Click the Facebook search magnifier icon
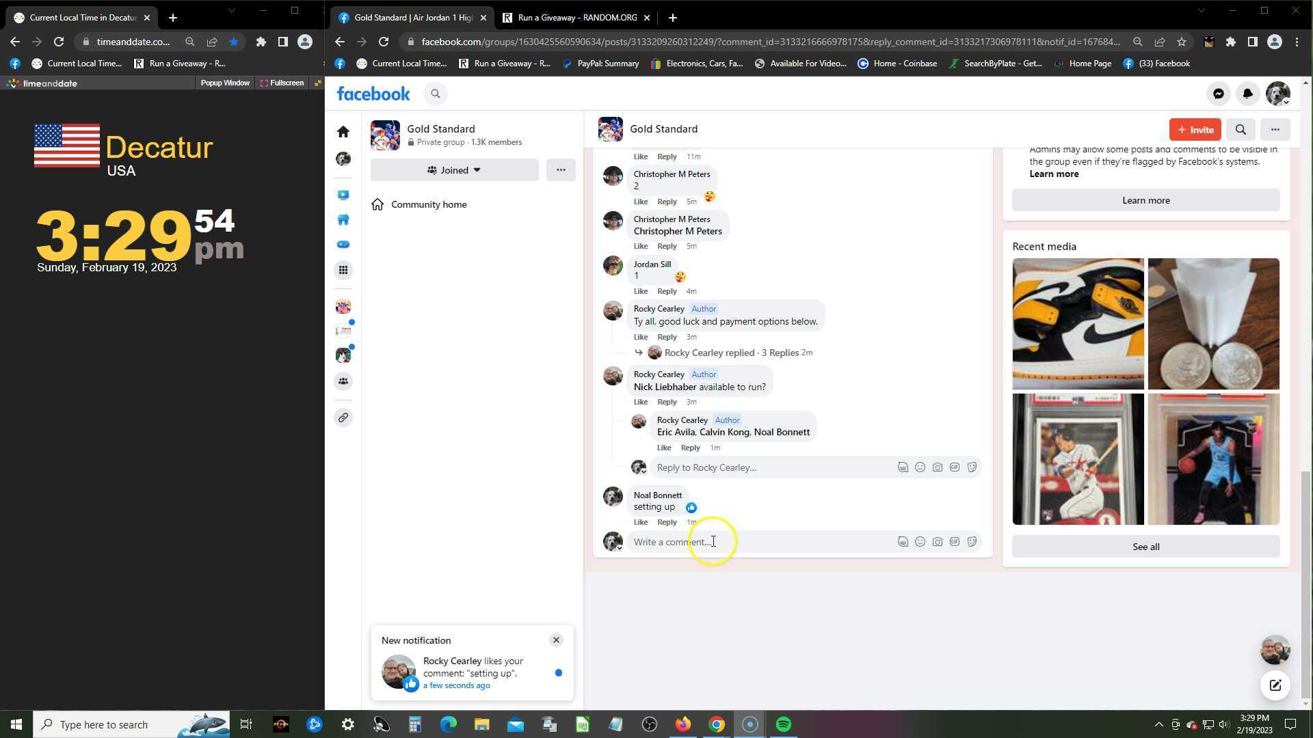The height and width of the screenshot is (738, 1313). (x=436, y=94)
